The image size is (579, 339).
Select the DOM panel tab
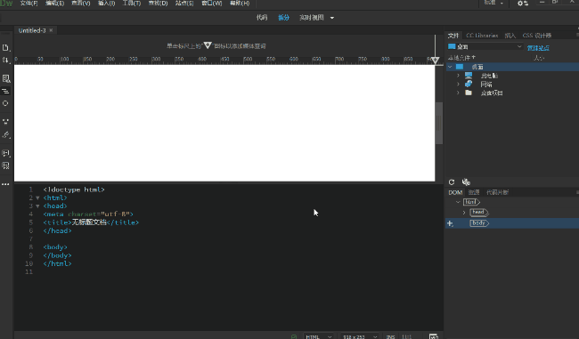pyautogui.click(x=455, y=192)
